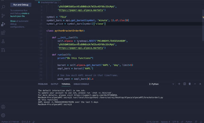Change language mode 'Python' in status bar

(189, 122)
